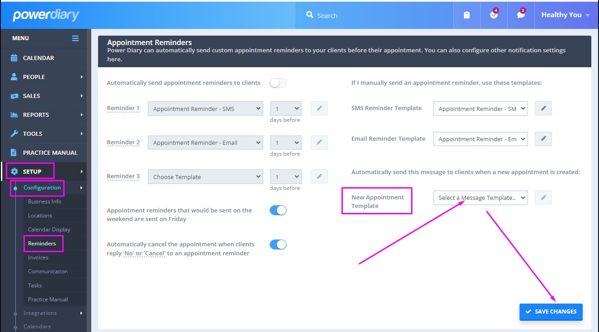Open the Select a Message Template dropdown
The height and width of the screenshot is (332, 599).
(480, 197)
